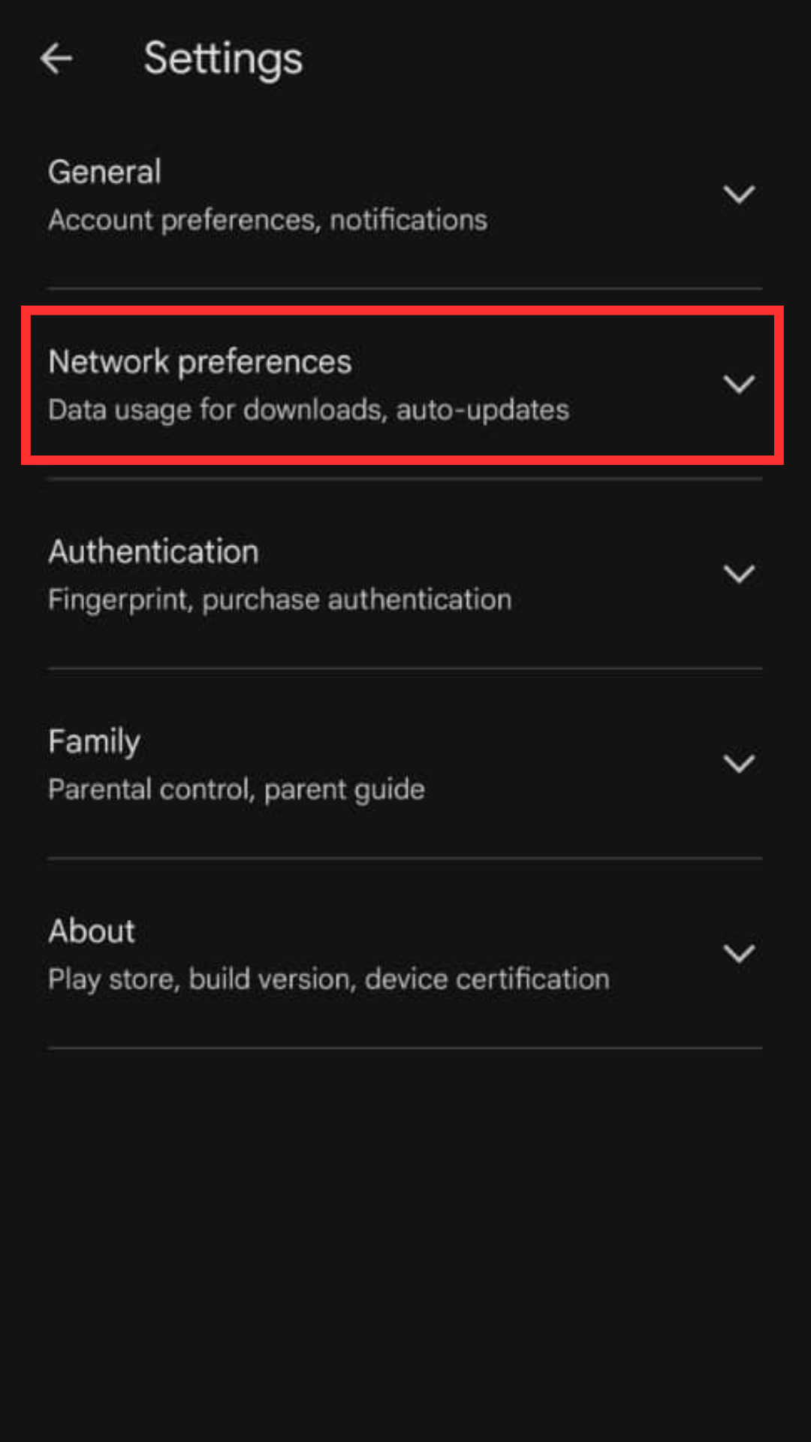811x1442 pixels.
Task: Click 'Data usage for downloads, auto-updates' text
Action: click(309, 410)
